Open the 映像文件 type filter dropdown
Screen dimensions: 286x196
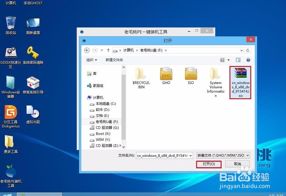[x=247, y=155]
